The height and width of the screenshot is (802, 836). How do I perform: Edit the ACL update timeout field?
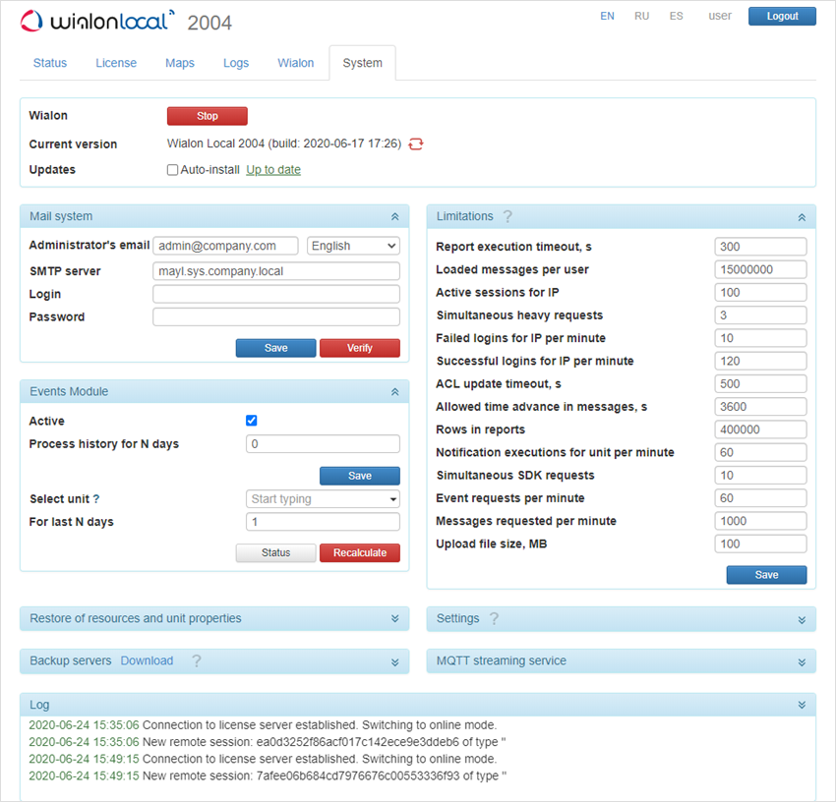(761, 384)
